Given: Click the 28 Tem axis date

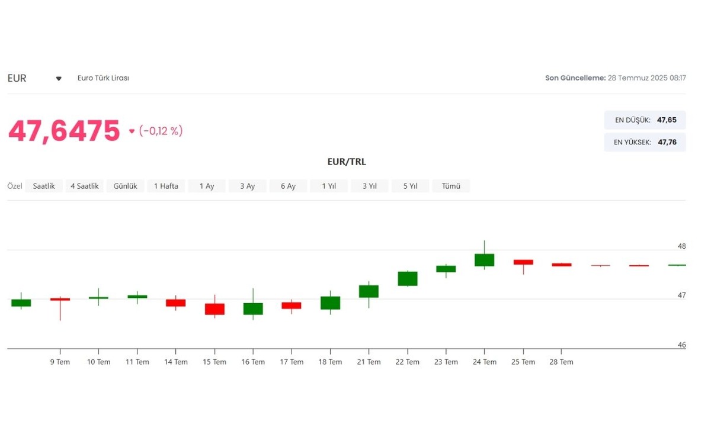Looking at the screenshot, I should pos(562,362).
